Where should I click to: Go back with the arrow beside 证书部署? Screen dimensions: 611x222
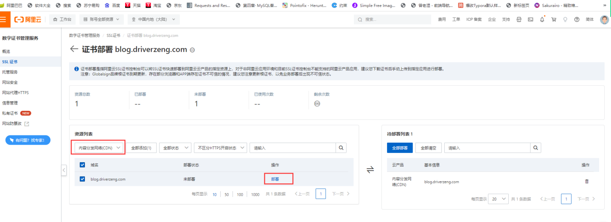[x=74, y=49]
